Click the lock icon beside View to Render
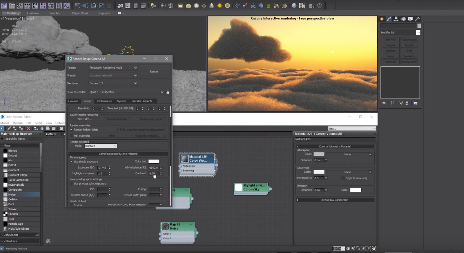Image resolution: width=464 pixels, height=253 pixels. [x=168, y=92]
